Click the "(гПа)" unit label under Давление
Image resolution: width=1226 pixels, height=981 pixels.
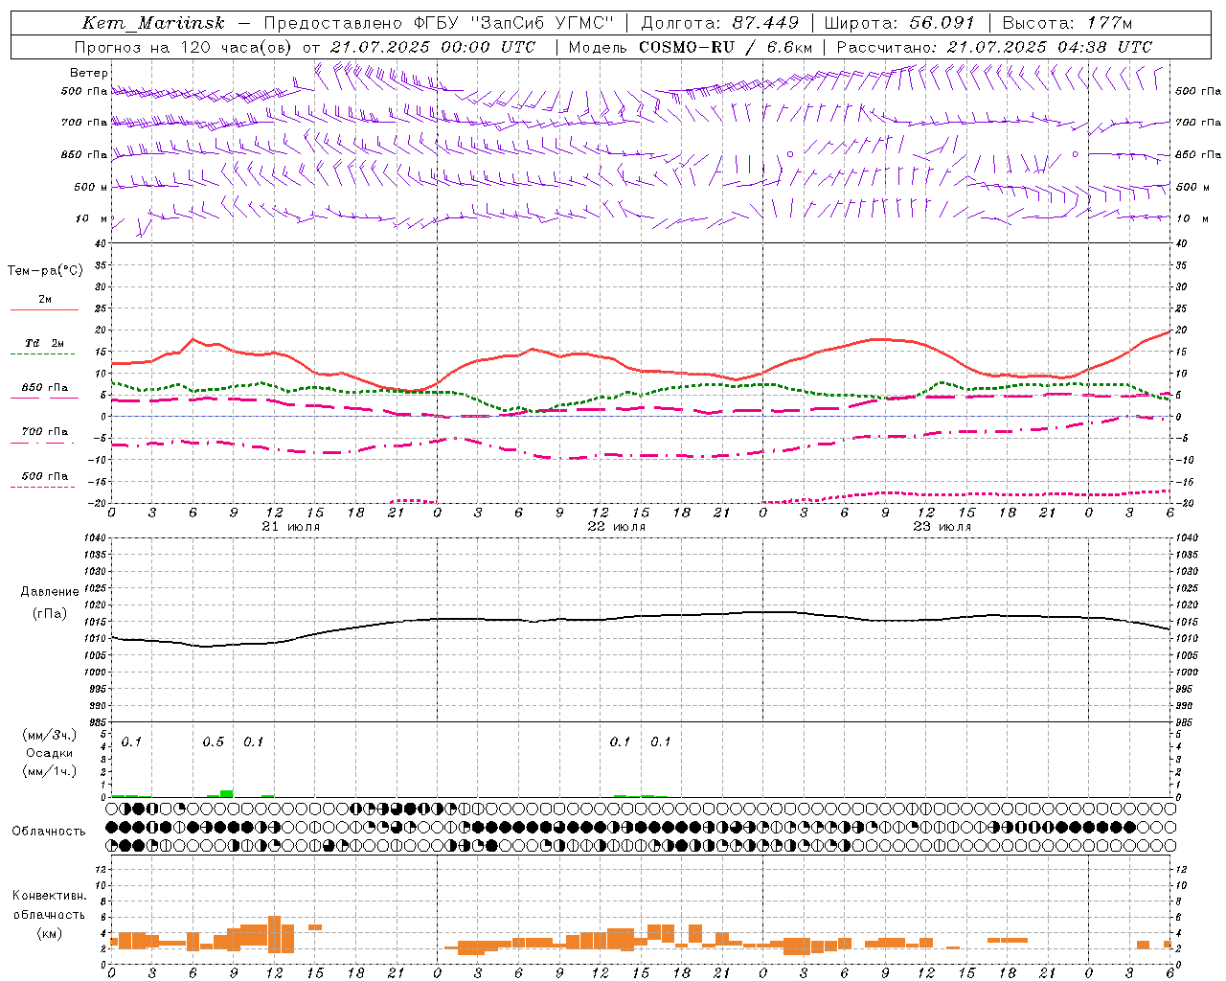(50, 613)
